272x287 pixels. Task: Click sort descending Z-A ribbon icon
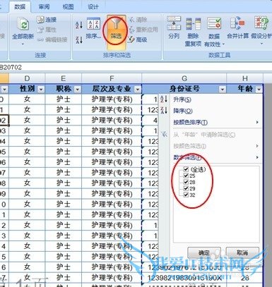pos(79,39)
